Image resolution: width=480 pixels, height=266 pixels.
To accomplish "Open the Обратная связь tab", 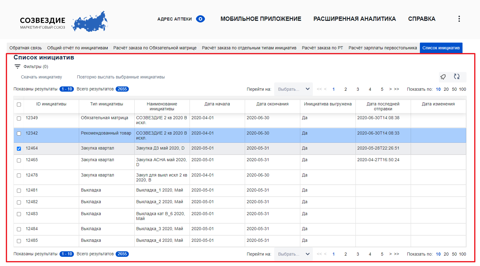I will click(25, 48).
